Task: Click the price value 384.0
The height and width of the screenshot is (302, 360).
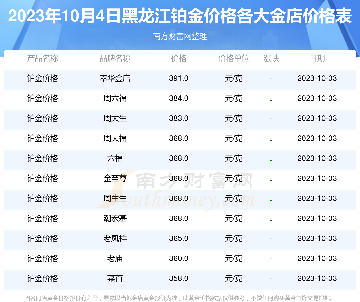Action: [179, 98]
